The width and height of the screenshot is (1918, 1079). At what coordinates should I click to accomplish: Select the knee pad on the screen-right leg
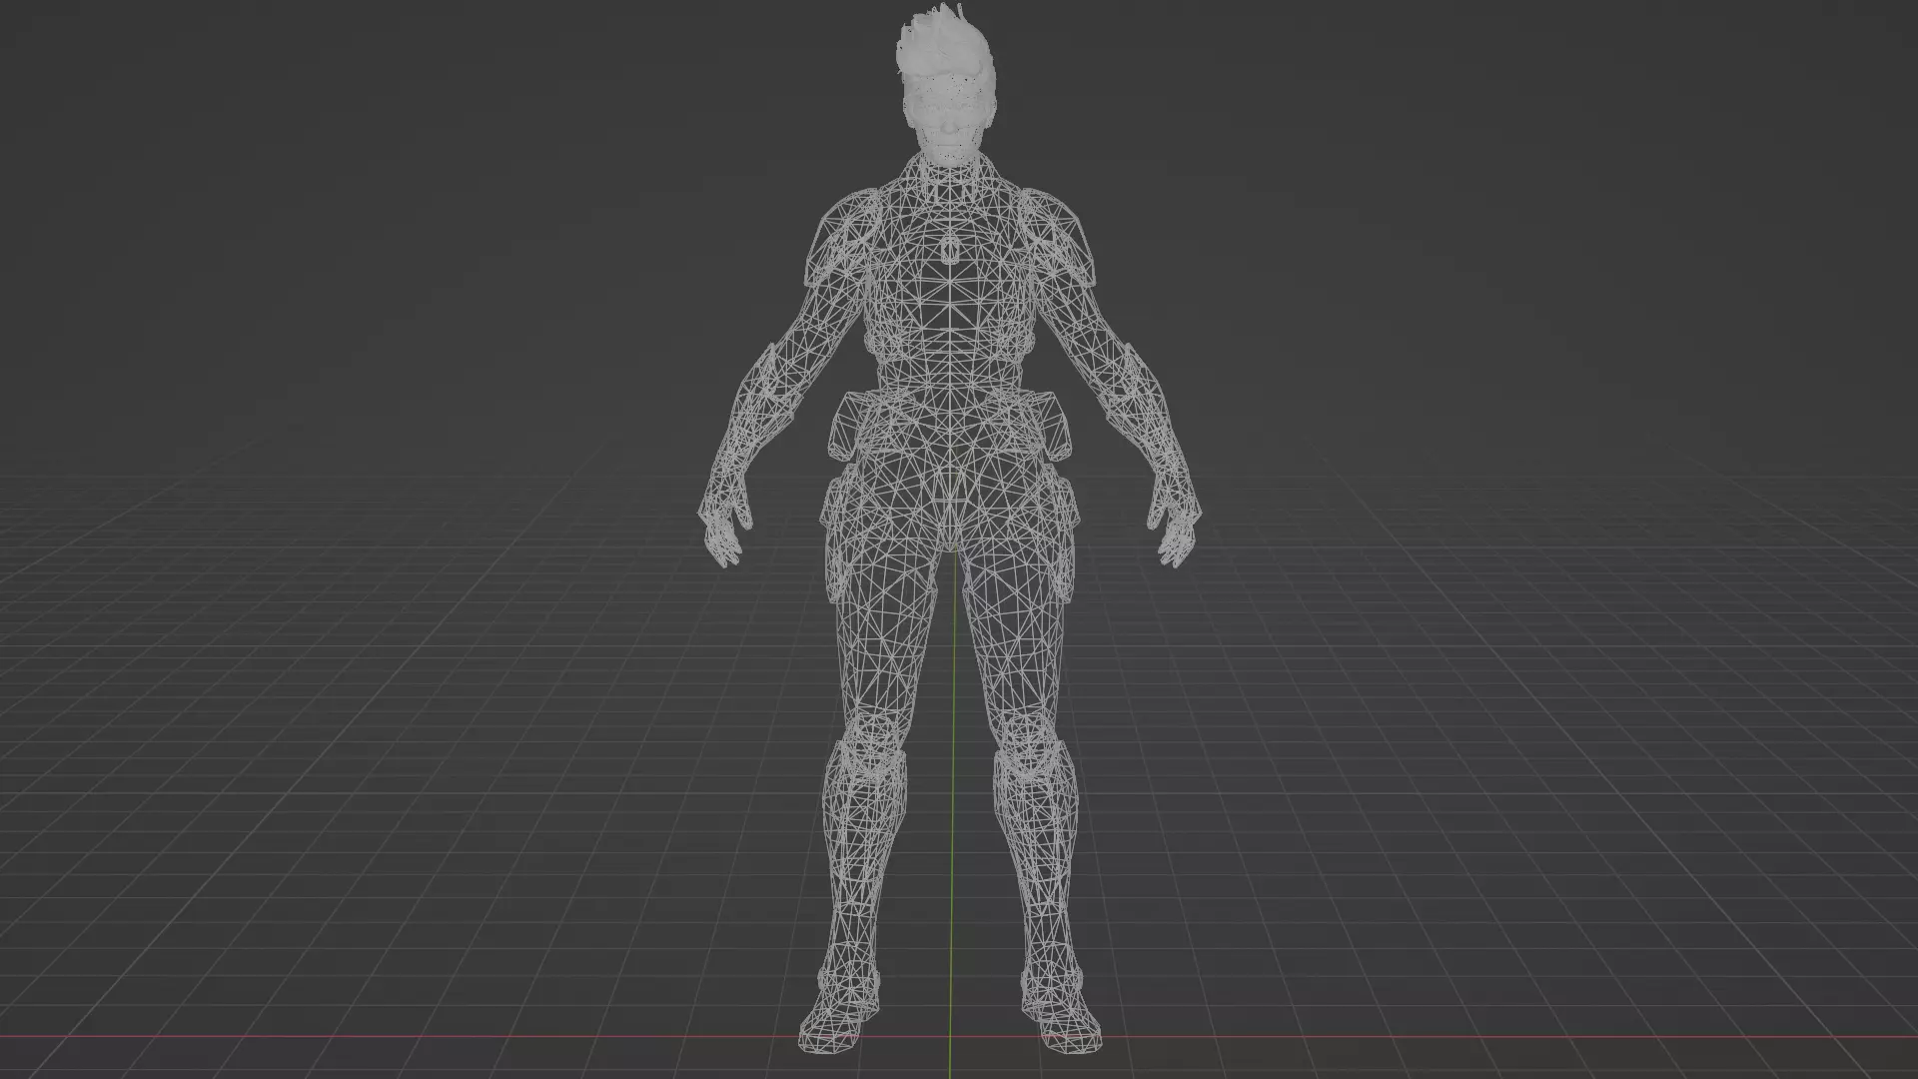[x=1031, y=744]
